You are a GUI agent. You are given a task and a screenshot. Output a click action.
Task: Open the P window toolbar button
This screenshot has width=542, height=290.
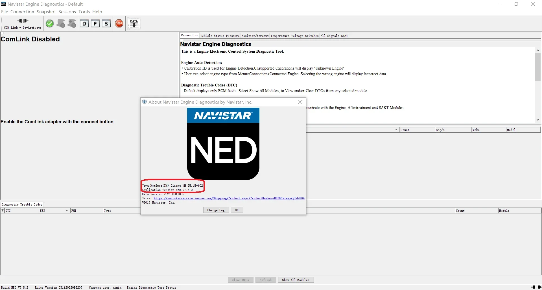[x=95, y=24]
